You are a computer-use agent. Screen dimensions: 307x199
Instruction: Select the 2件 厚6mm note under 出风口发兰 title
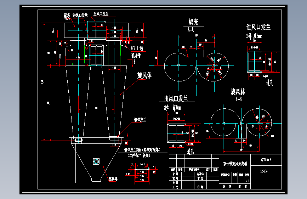point(173,108)
